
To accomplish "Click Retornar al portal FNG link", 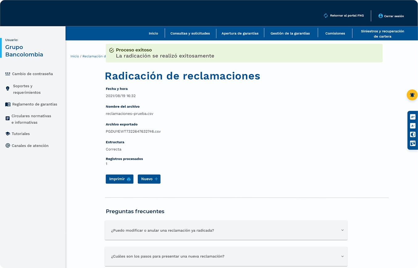I will [x=347, y=16].
